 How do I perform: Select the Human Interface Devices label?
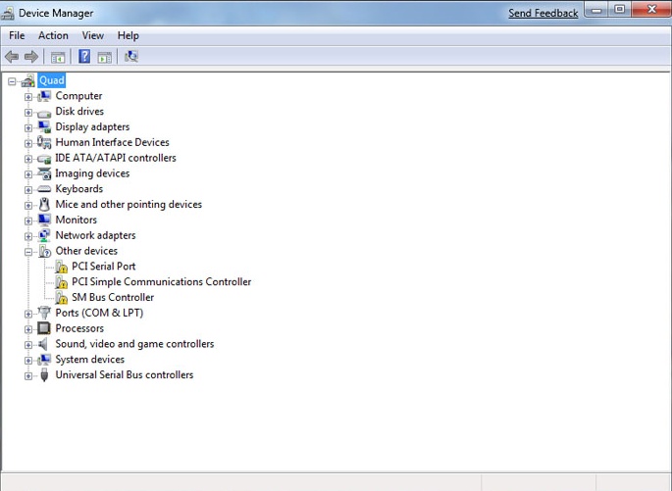click(x=112, y=142)
